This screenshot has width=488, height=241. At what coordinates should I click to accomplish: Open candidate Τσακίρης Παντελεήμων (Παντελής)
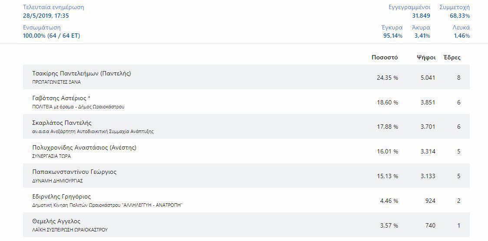click(81, 74)
